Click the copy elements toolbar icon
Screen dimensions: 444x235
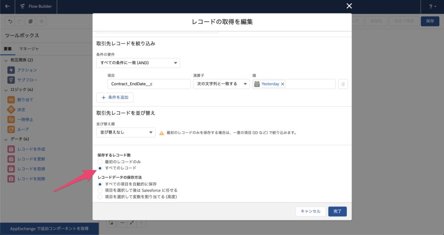click(x=31, y=21)
